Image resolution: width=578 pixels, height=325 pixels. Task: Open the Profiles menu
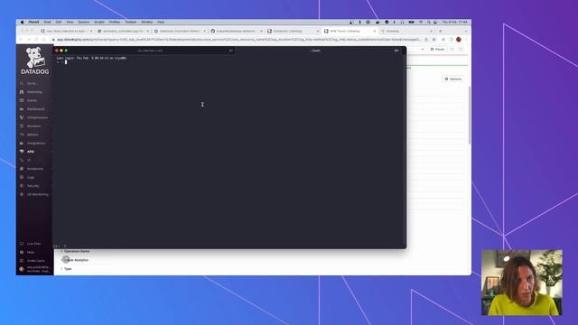[115, 22]
